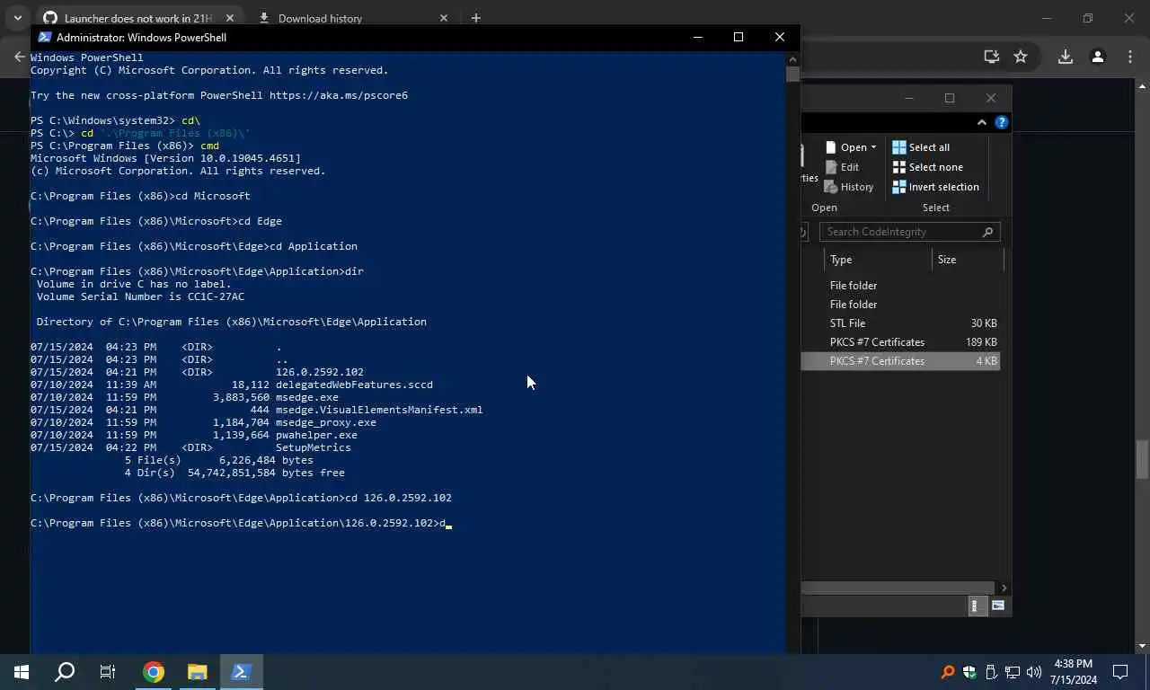Switch to Google Chrome on taskbar
Screen dimensions: 1150x690
[x=154, y=672]
